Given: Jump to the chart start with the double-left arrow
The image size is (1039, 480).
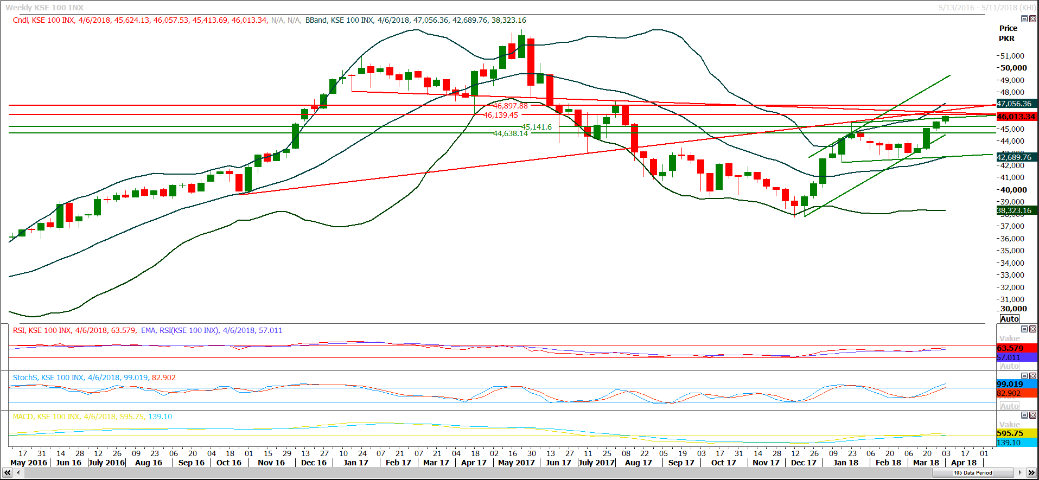Looking at the screenshot, I should click(x=7, y=473).
